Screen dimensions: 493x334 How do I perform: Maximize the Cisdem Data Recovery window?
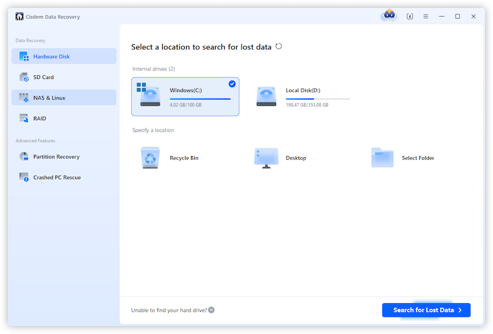[x=457, y=17]
